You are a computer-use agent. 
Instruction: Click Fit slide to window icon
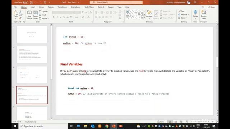click(x=217, y=122)
